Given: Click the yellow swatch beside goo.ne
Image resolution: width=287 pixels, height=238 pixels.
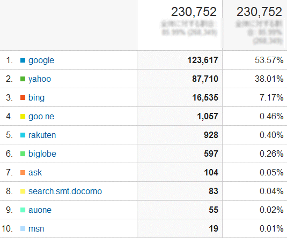Looking at the screenshot, I should tap(23, 117).
